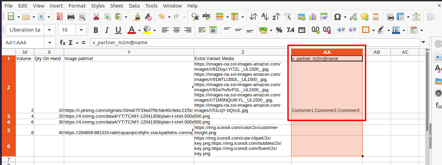Format as percent using % icon
Image resolution: width=442 pixels, height=165 pixels.
click(x=279, y=30)
